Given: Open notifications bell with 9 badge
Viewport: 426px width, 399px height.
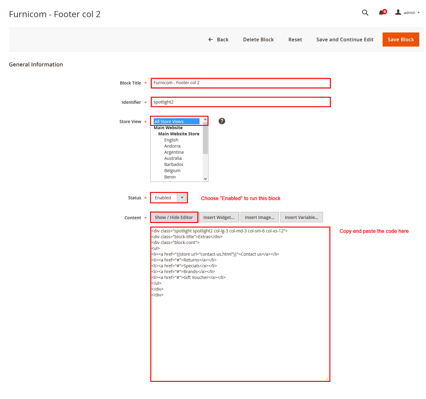Looking at the screenshot, I should tap(382, 12).
